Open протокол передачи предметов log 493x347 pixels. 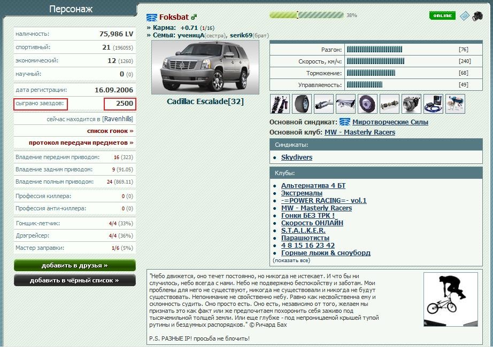pyautogui.click(x=81, y=143)
